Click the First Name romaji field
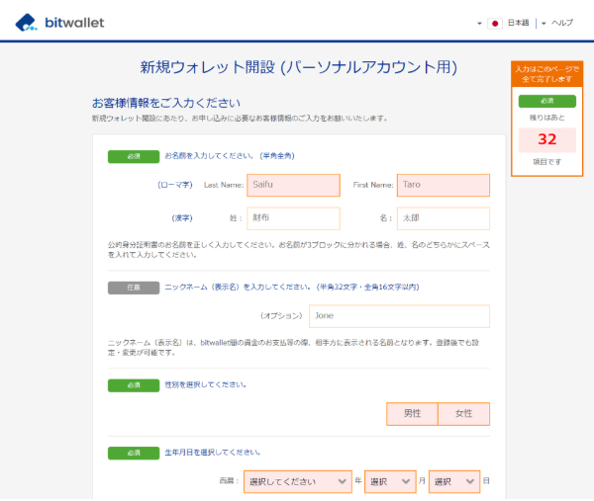Image resolution: width=594 pixels, height=501 pixels. tap(443, 185)
